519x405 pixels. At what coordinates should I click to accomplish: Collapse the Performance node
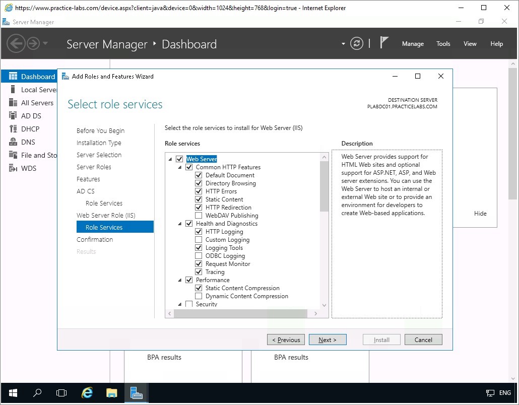[x=180, y=280]
